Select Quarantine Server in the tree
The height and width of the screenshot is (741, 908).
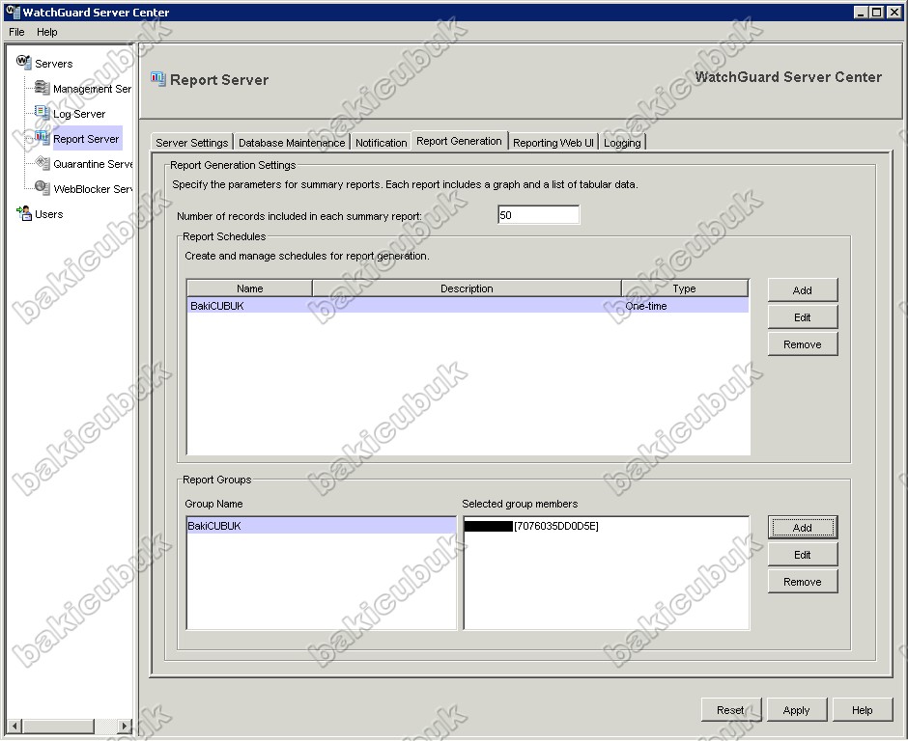click(93, 164)
